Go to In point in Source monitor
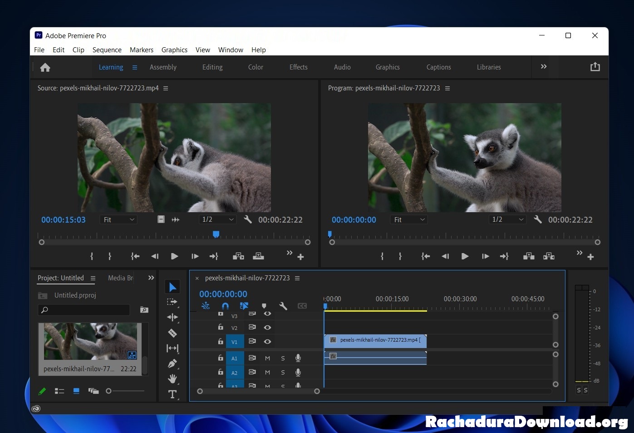Viewport: 634px width, 433px height. pyautogui.click(x=135, y=256)
